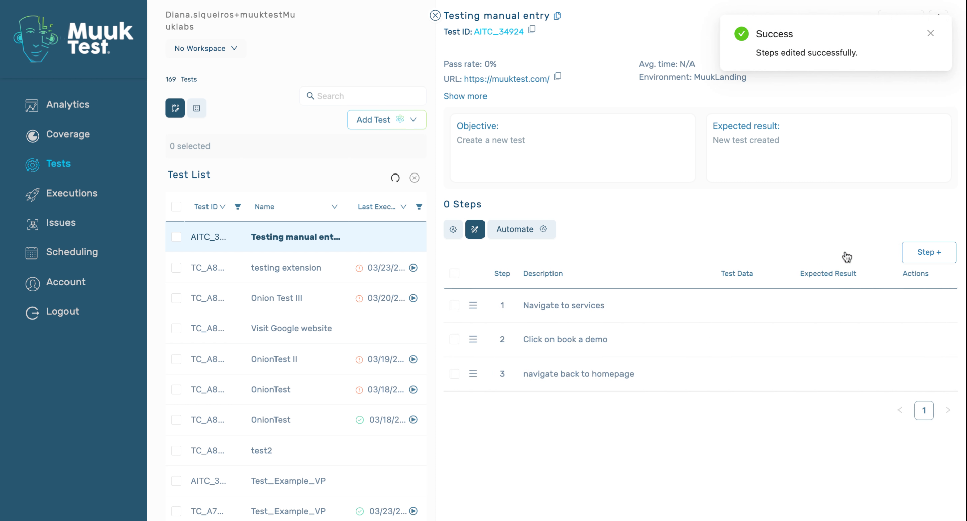Click Show more details

[x=465, y=96]
